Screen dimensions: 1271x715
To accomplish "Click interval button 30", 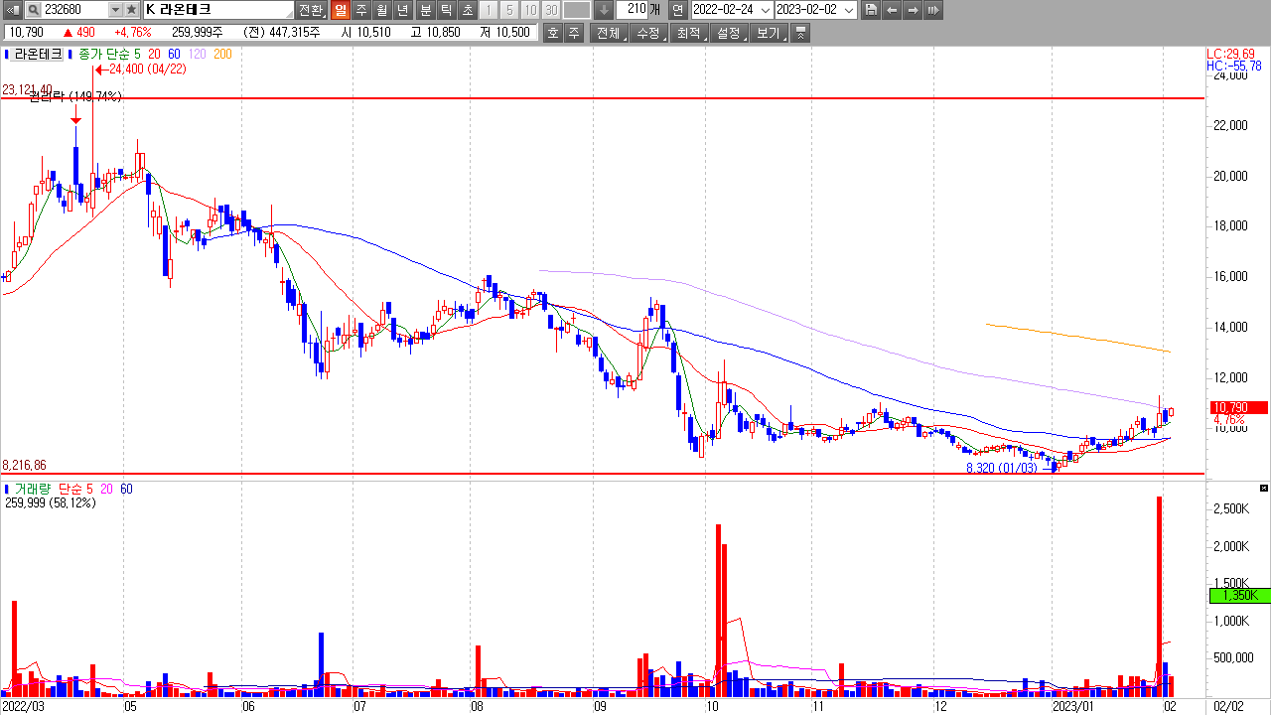I will coord(550,10).
